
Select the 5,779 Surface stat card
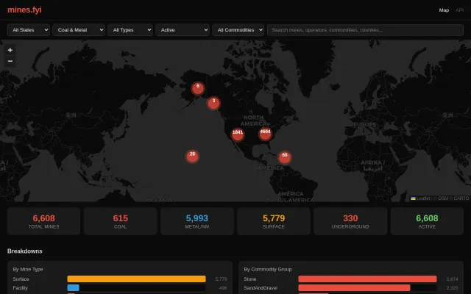coord(274,221)
